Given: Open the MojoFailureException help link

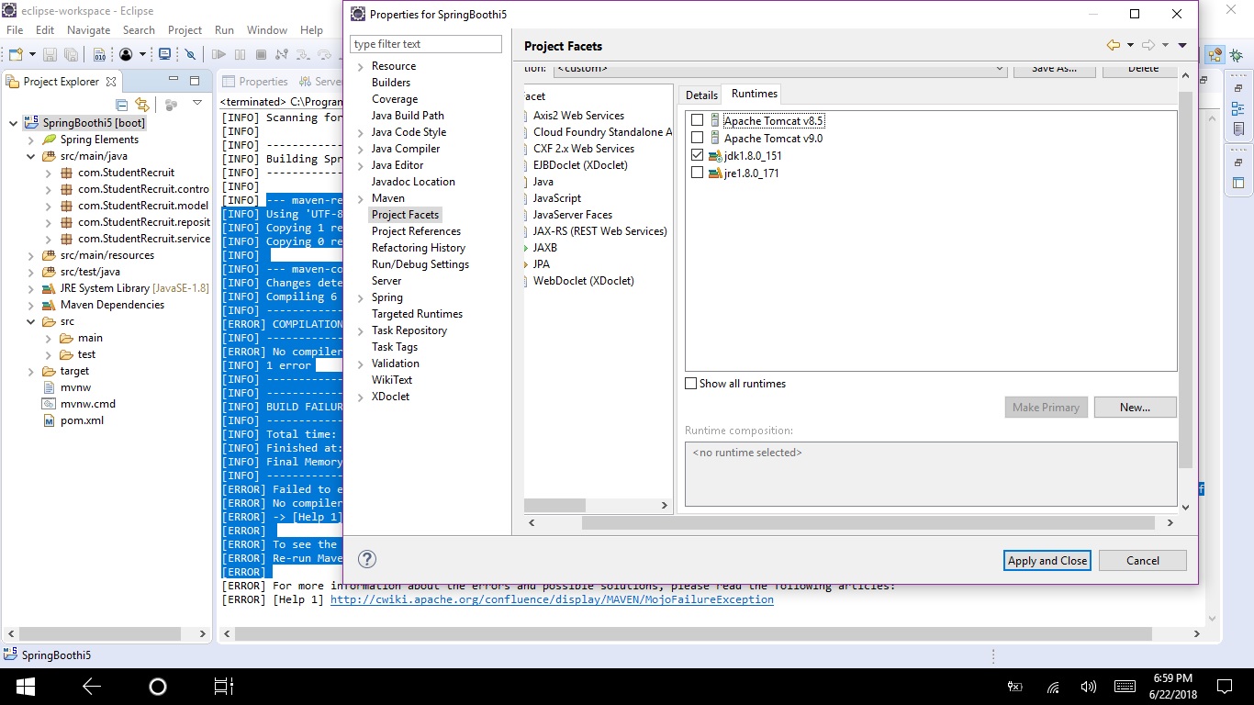Looking at the screenshot, I should click(x=552, y=599).
